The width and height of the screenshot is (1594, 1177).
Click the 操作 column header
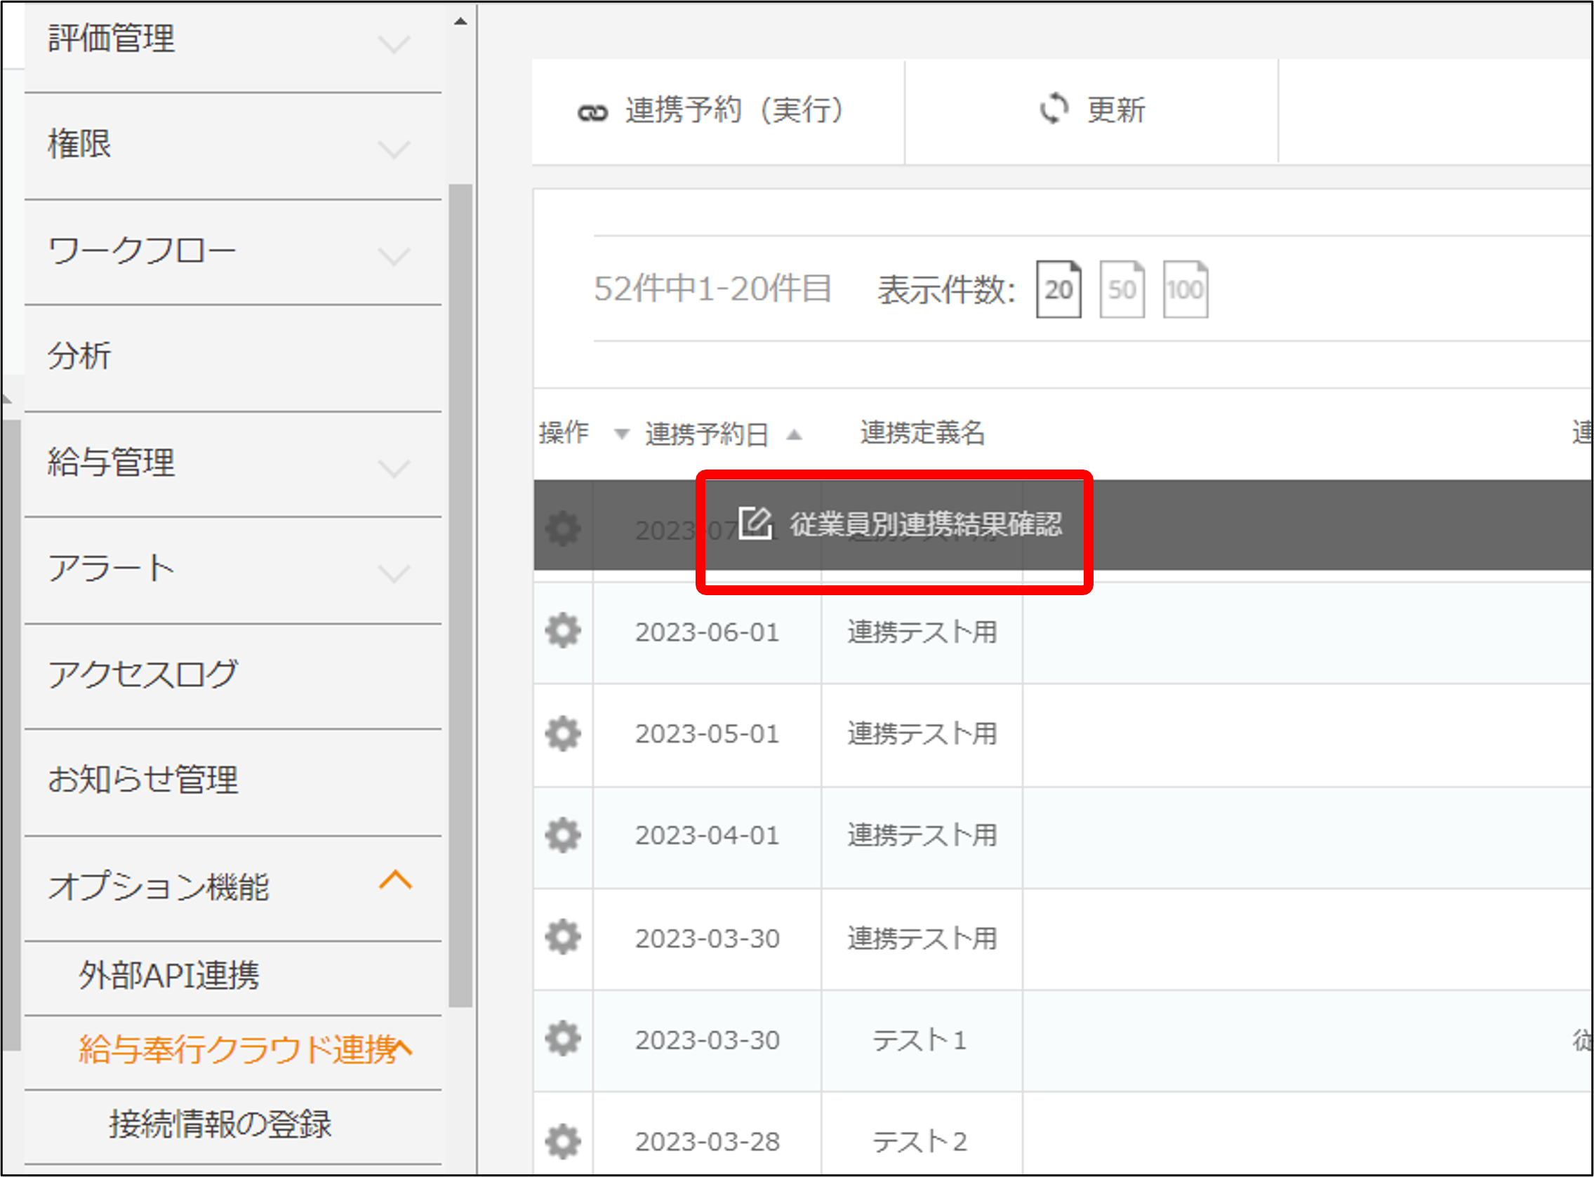(564, 432)
